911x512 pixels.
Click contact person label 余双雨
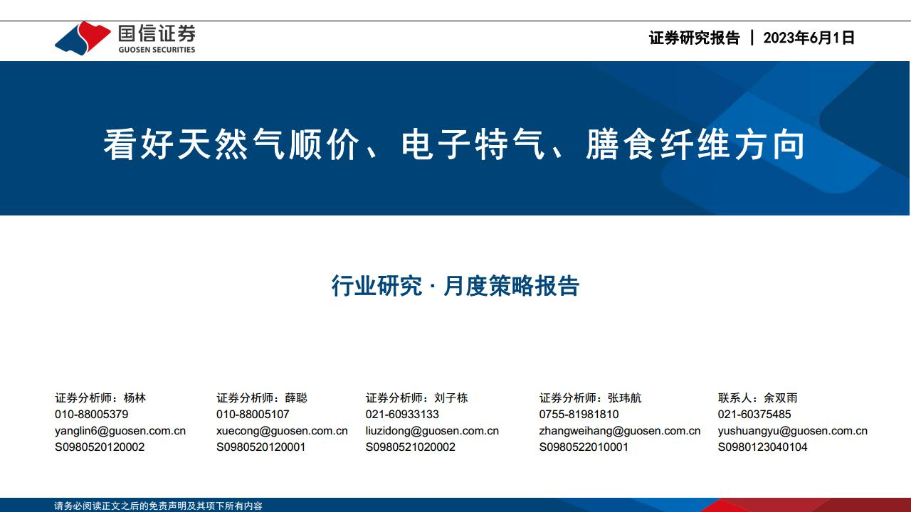tap(781, 398)
